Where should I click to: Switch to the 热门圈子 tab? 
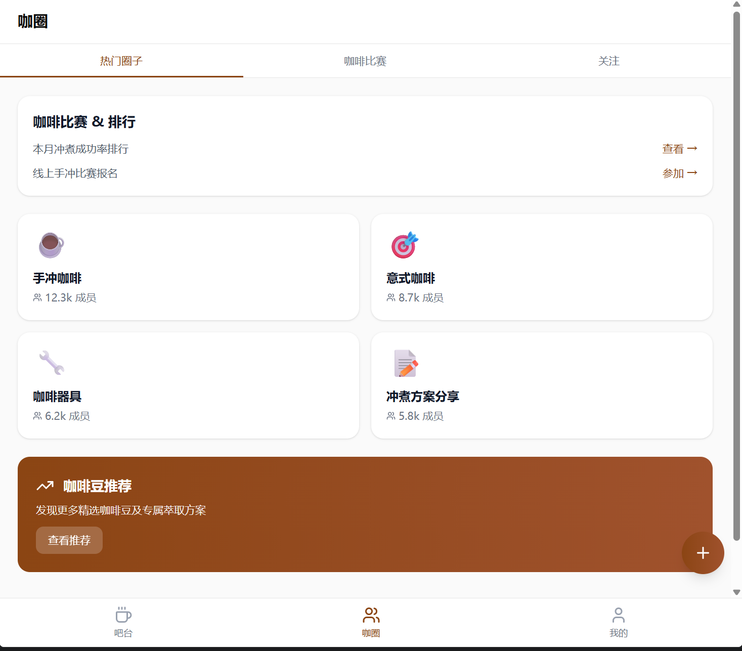point(121,61)
